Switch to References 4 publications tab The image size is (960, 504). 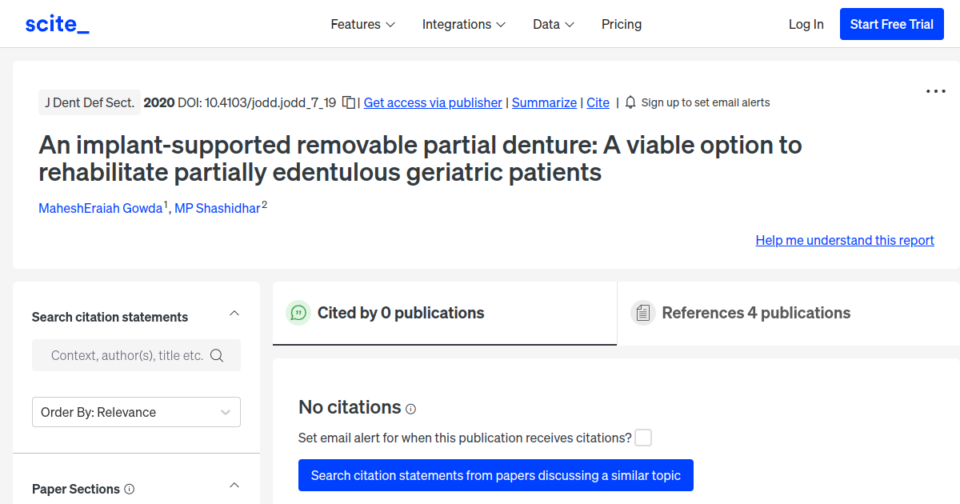tap(755, 313)
